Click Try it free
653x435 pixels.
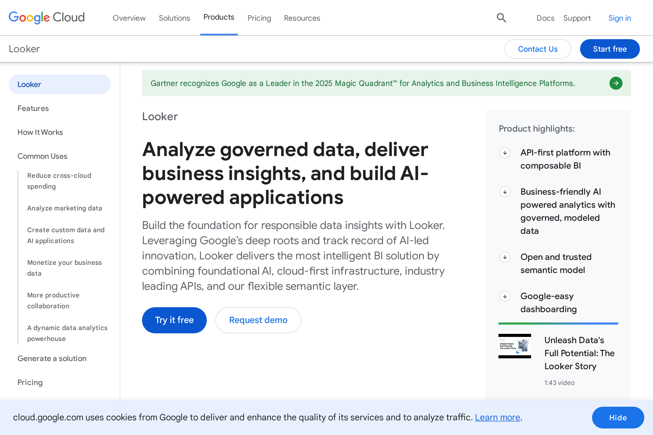click(x=174, y=320)
